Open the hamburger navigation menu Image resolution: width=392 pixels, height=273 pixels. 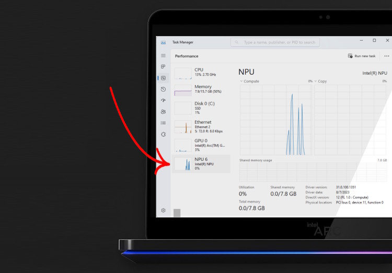point(163,55)
